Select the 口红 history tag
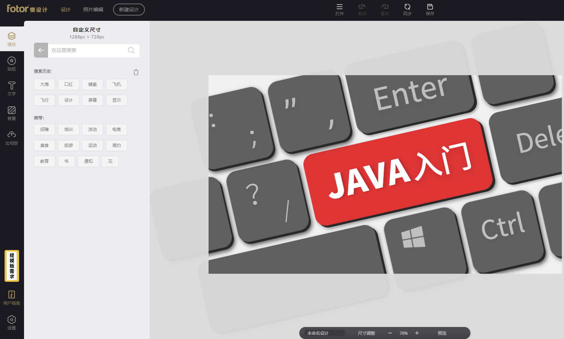The height and width of the screenshot is (339, 564). 69,84
